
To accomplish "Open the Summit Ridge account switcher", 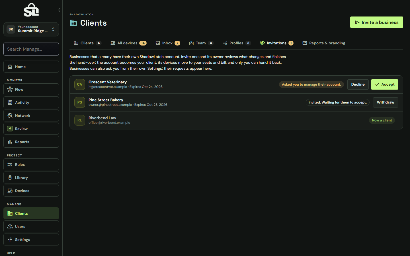I will (31, 29).
